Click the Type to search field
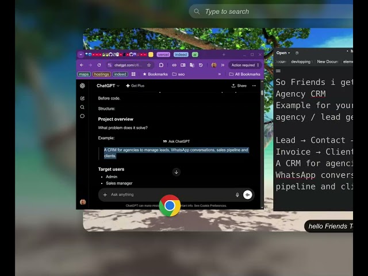The width and height of the screenshot is (368, 276). tap(271, 11)
